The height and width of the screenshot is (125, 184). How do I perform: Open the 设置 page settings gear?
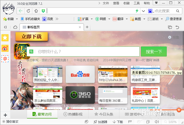173,37
